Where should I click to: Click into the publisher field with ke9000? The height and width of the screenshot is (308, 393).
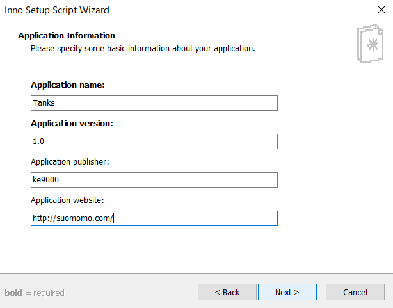[x=154, y=180]
